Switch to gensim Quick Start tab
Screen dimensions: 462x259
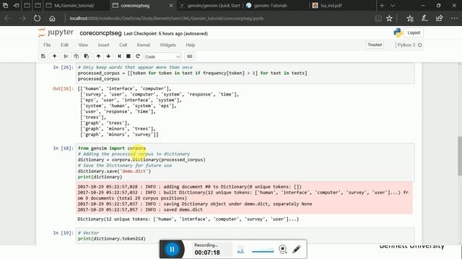pos(210,6)
